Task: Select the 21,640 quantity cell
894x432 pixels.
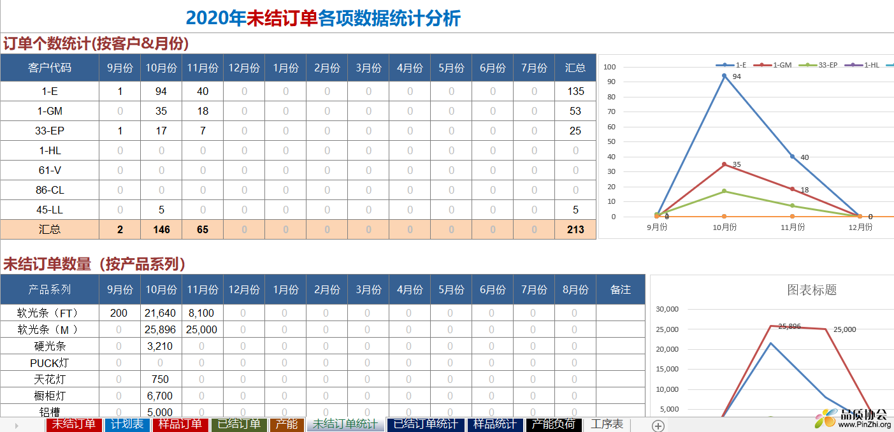Action: pos(160,313)
